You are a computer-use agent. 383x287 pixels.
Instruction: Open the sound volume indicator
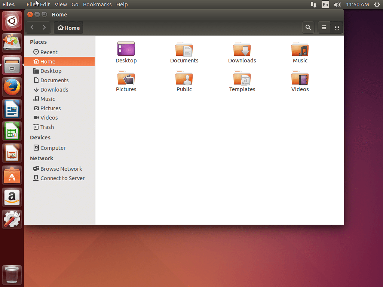tap(337, 4)
